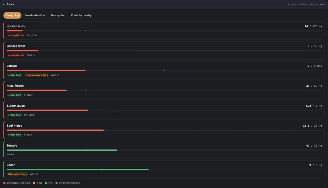328x188 pixels.
Task: Click the Beef mince progress bar
Action: point(164,130)
